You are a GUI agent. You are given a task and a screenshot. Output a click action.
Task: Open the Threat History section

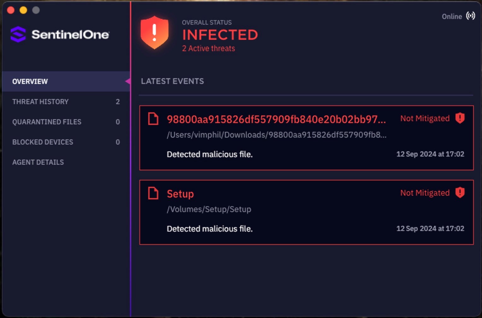(x=40, y=102)
